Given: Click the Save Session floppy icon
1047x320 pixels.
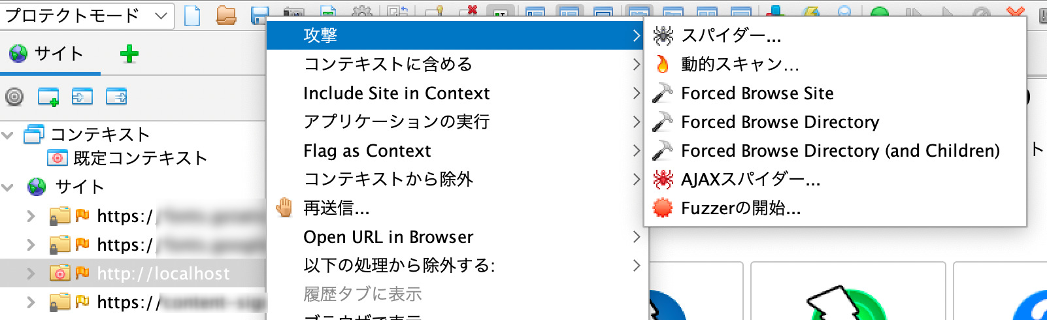Looking at the screenshot, I should click(x=259, y=14).
